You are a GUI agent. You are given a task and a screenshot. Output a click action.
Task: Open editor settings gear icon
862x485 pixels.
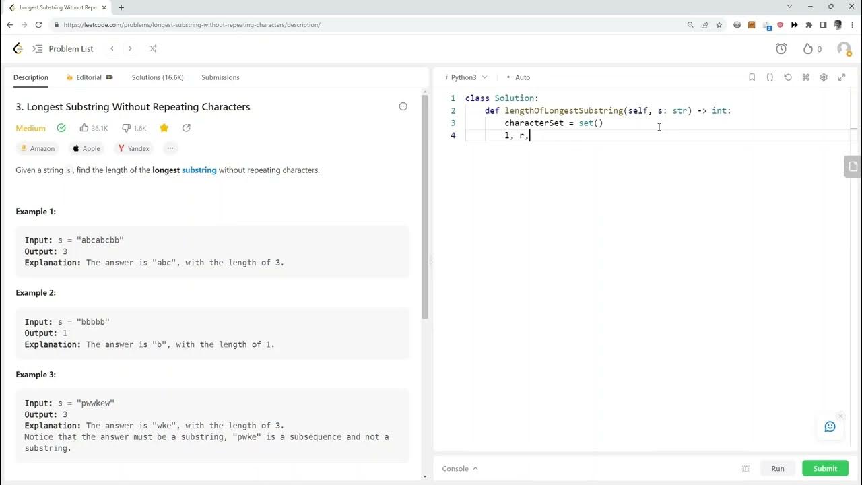tap(824, 77)
